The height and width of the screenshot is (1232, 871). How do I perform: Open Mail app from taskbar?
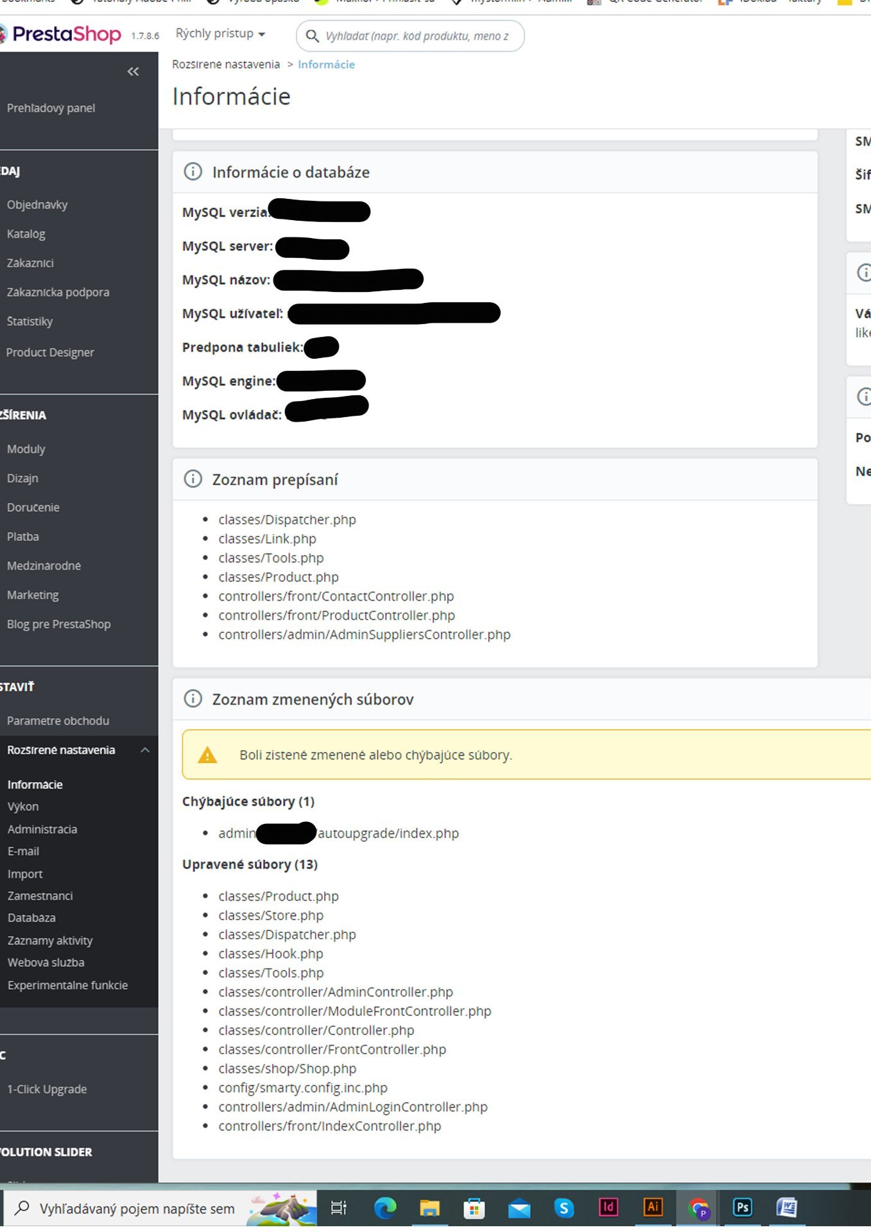coord(519,1208)
